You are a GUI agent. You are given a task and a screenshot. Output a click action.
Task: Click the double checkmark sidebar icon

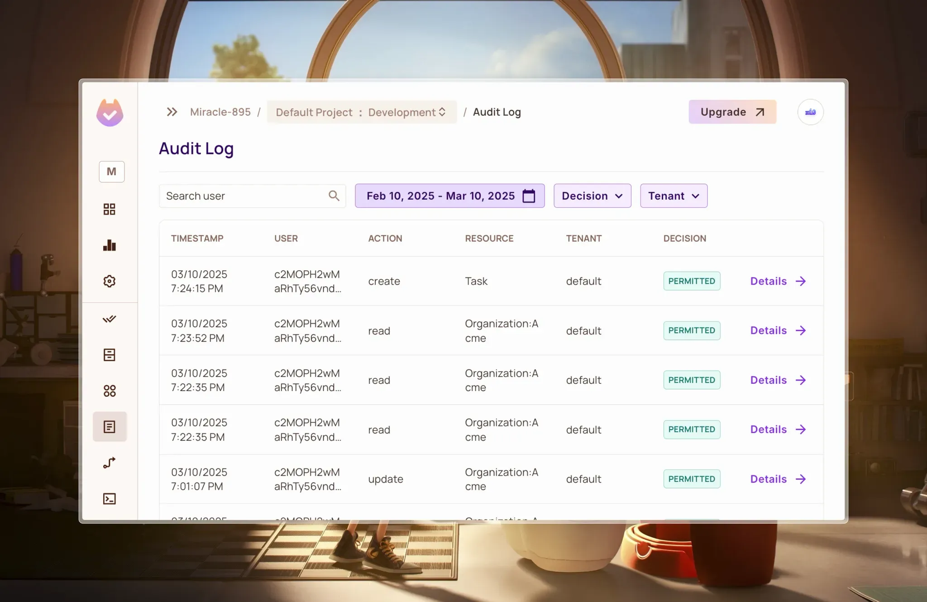(x=110, y=319)
